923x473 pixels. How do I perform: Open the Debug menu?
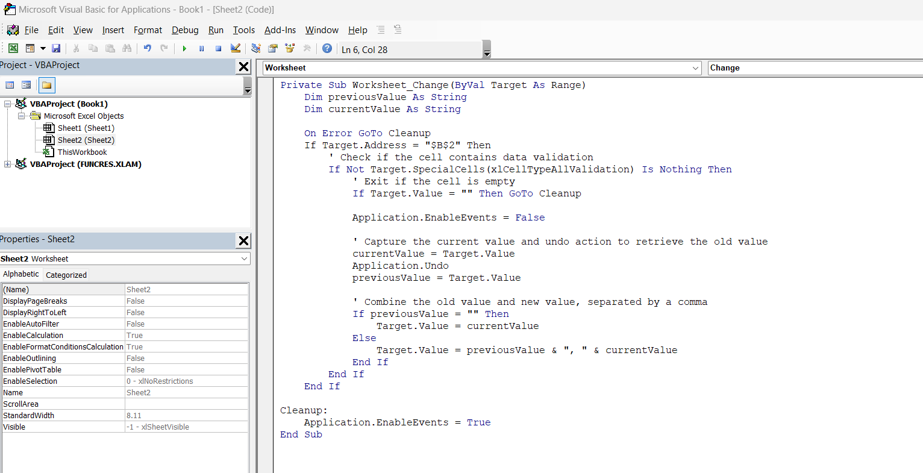(185, 30)
